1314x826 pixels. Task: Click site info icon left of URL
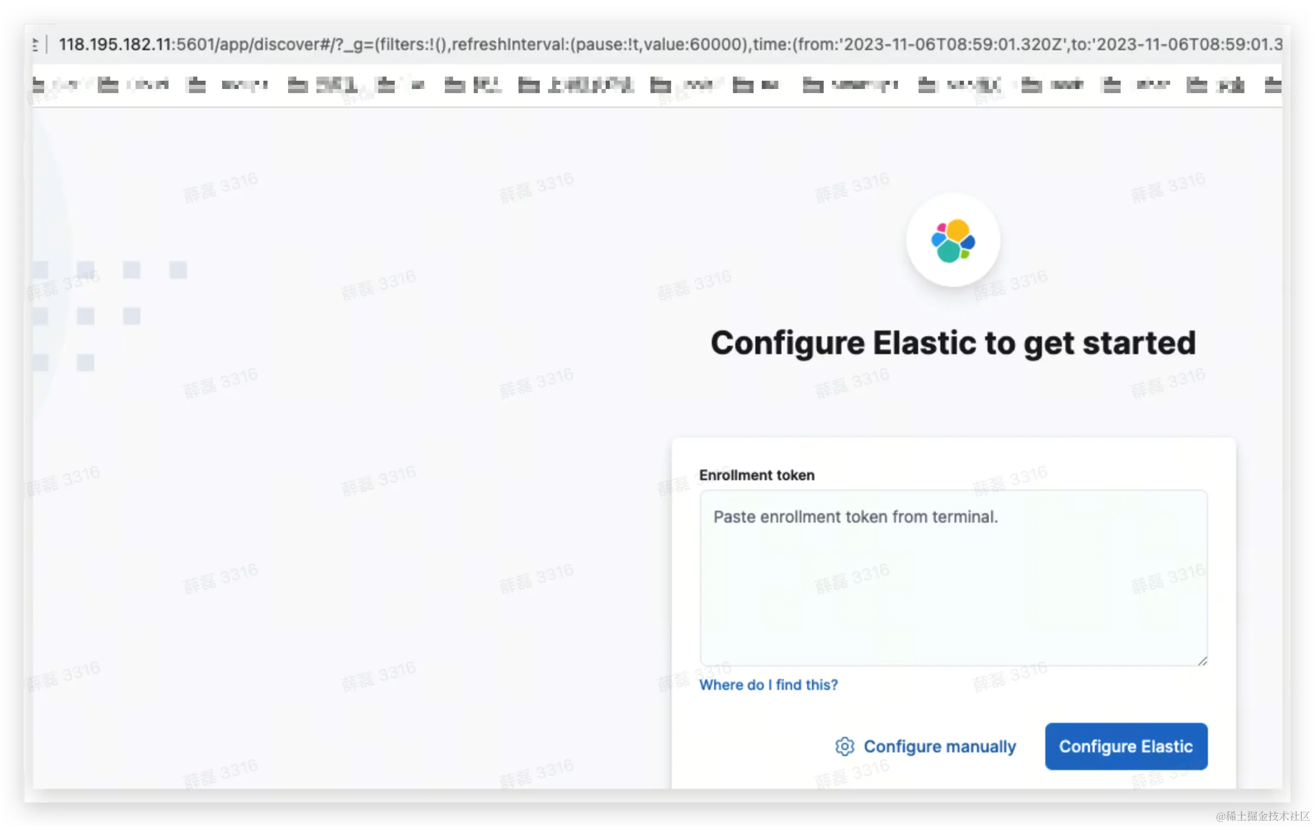click(x=35, y=44)
